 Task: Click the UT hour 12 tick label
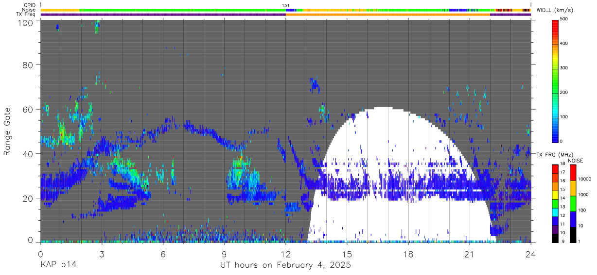click(x=286, y=254)
